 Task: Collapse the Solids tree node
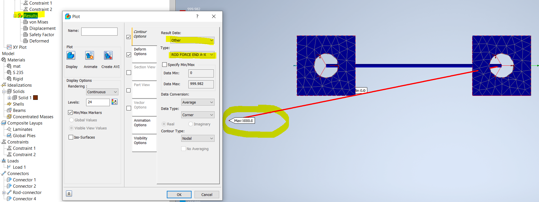4,92
